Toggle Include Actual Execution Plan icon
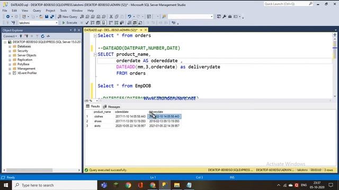 pos(111,23)
